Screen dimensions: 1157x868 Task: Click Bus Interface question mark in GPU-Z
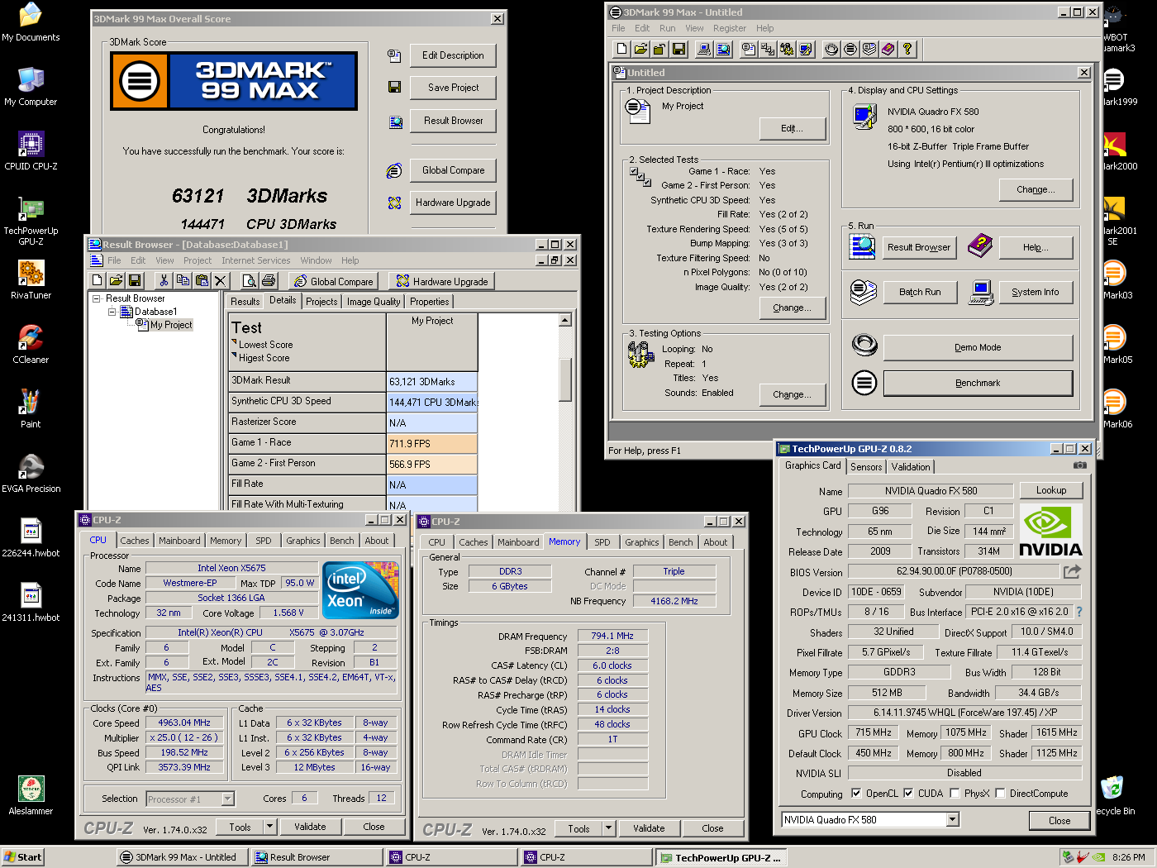click(1078, 613)
